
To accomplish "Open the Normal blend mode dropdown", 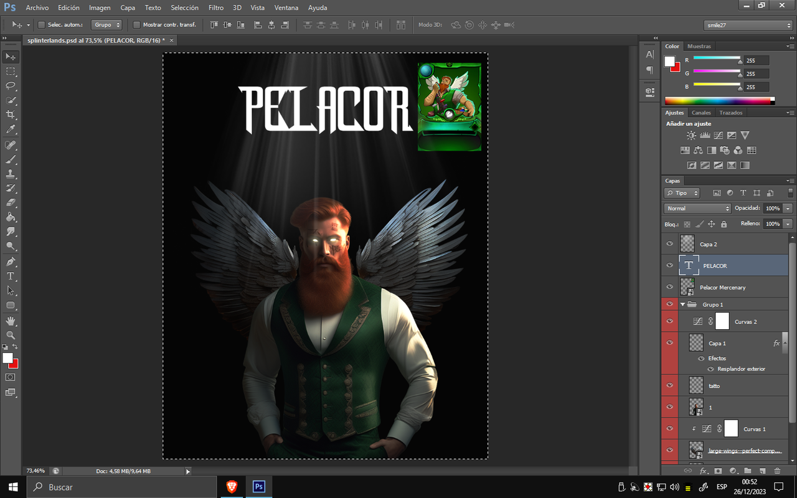I will [x=697, y=209].
